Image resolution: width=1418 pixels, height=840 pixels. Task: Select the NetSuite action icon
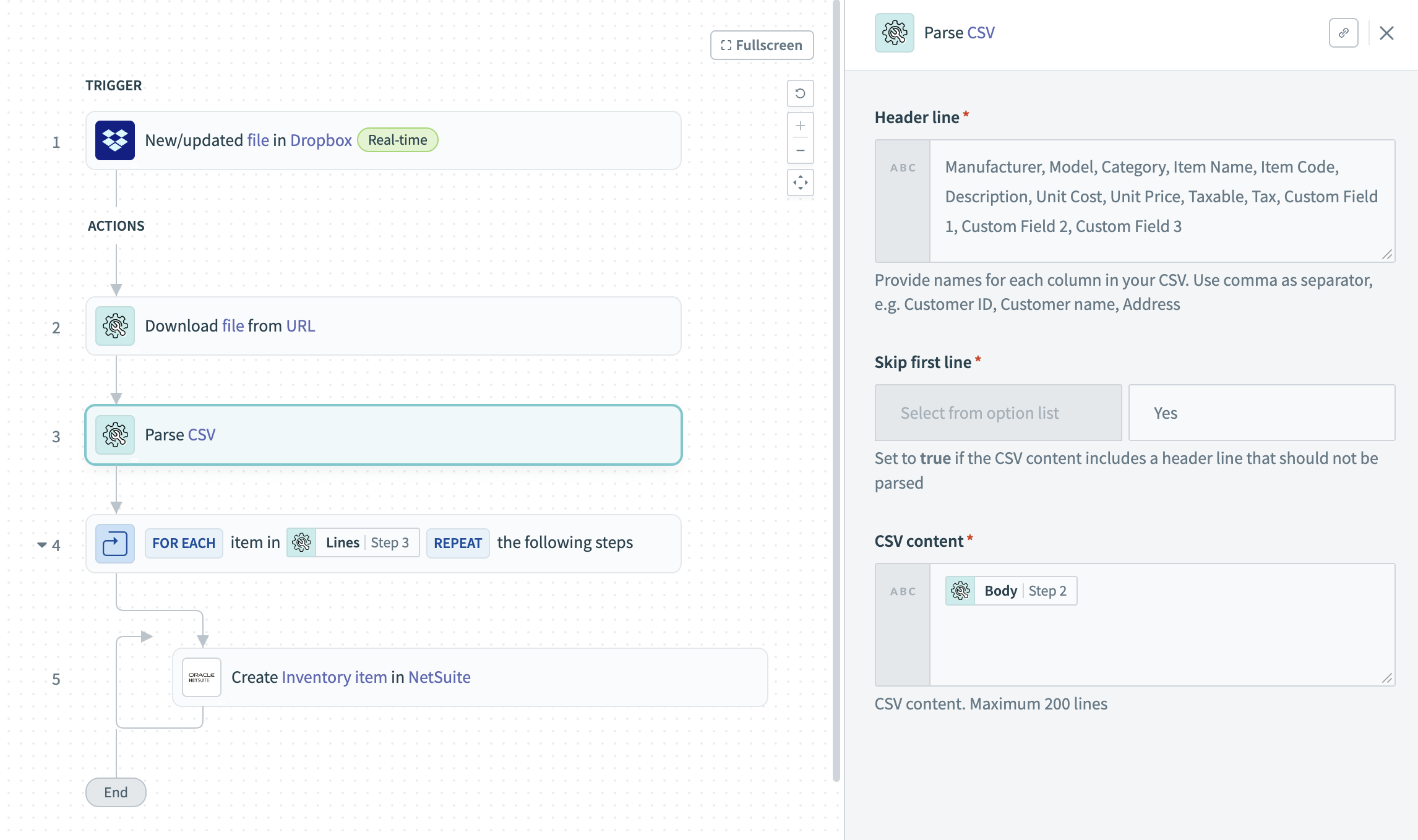tap(202, 677)
